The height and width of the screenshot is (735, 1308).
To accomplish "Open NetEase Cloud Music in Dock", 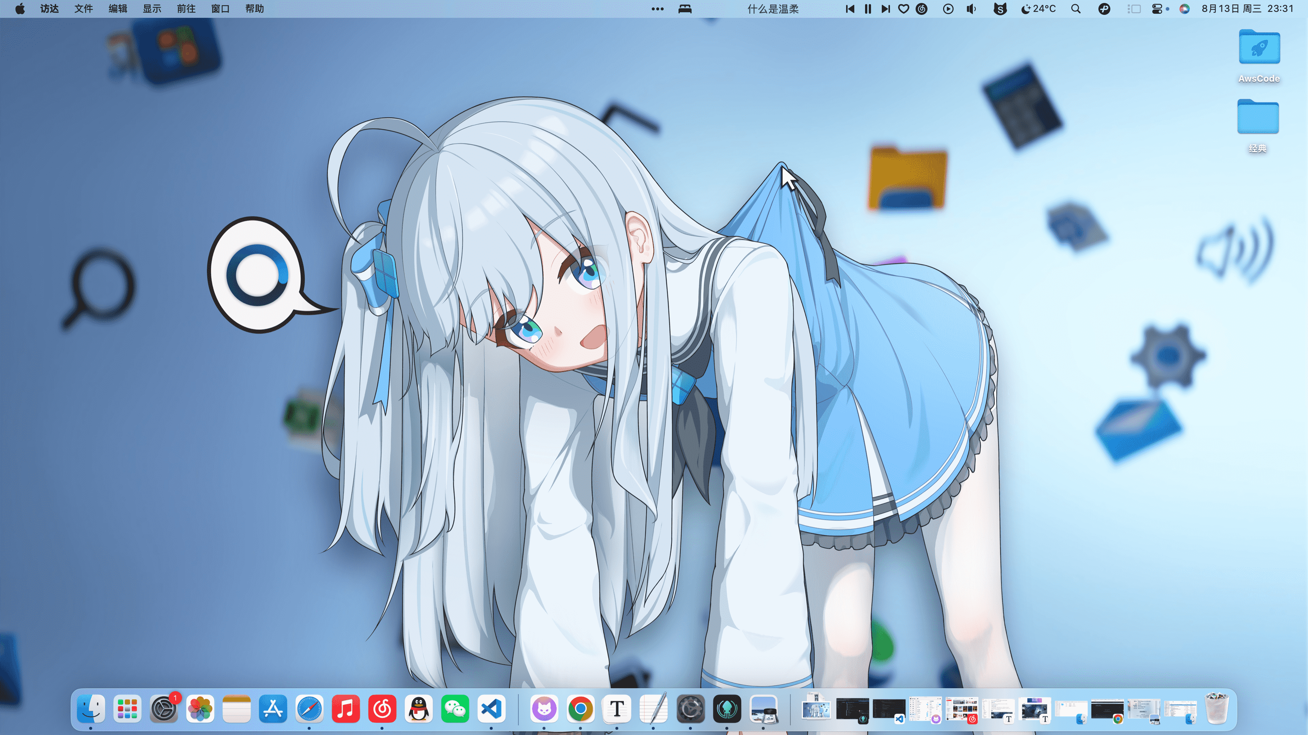I will (x=382, y=709).
